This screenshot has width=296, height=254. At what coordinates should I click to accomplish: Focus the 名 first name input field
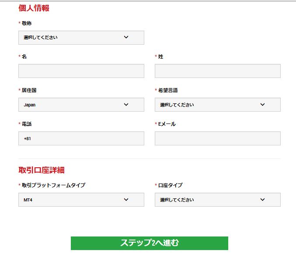pyautogui.click(x=81, y=71)
